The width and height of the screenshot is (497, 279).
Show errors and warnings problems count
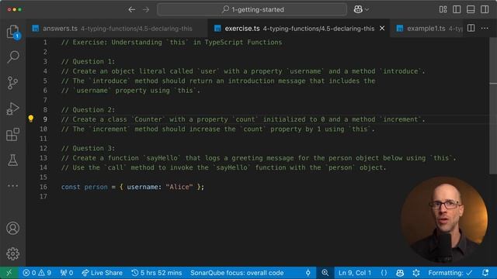coord(37,273)
